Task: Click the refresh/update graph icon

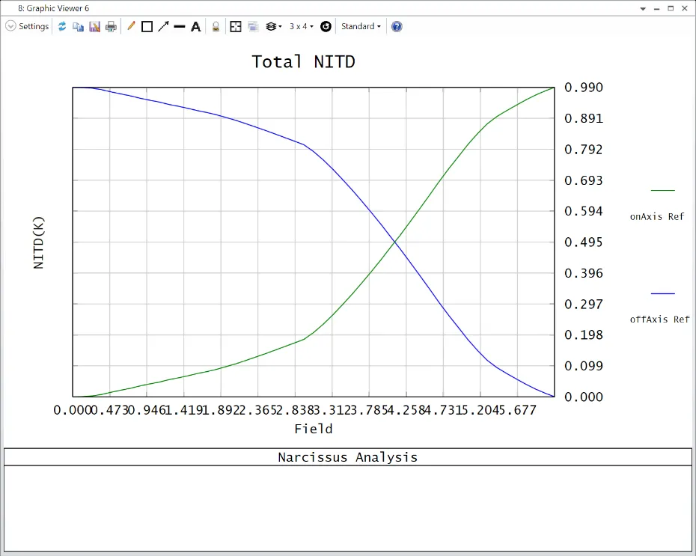Action: pyautogui.click(x=62, y=26)
